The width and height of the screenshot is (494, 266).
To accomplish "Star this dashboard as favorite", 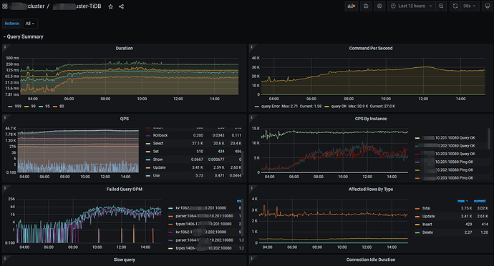I will coord(110,6).
